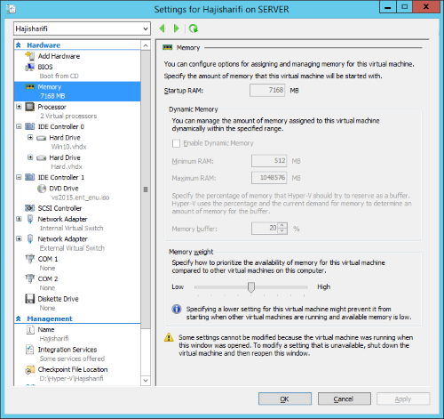
Task: Click the OK button
Action: click(285, 399)
